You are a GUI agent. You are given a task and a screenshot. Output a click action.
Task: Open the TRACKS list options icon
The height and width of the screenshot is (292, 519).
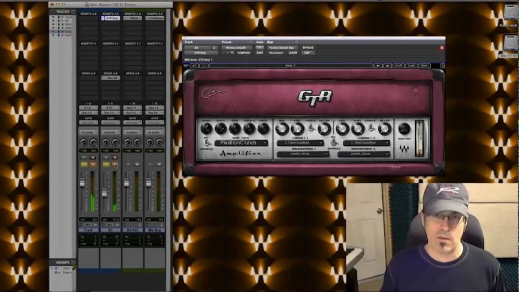click(x=73, y=12)
